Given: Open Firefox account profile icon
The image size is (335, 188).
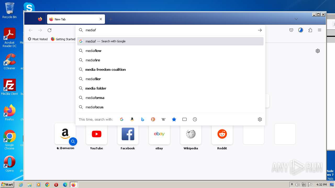Looking at the screenshot, I should coord(301,30).
